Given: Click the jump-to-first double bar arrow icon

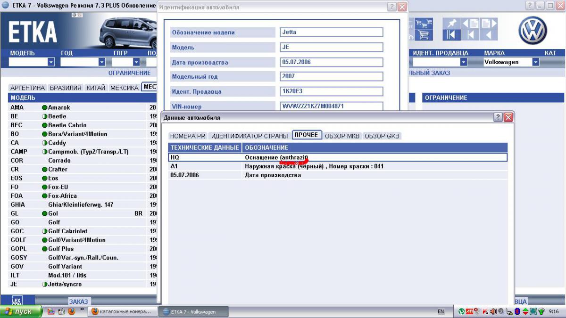Looking at the screenshot, I should point(452,35).
